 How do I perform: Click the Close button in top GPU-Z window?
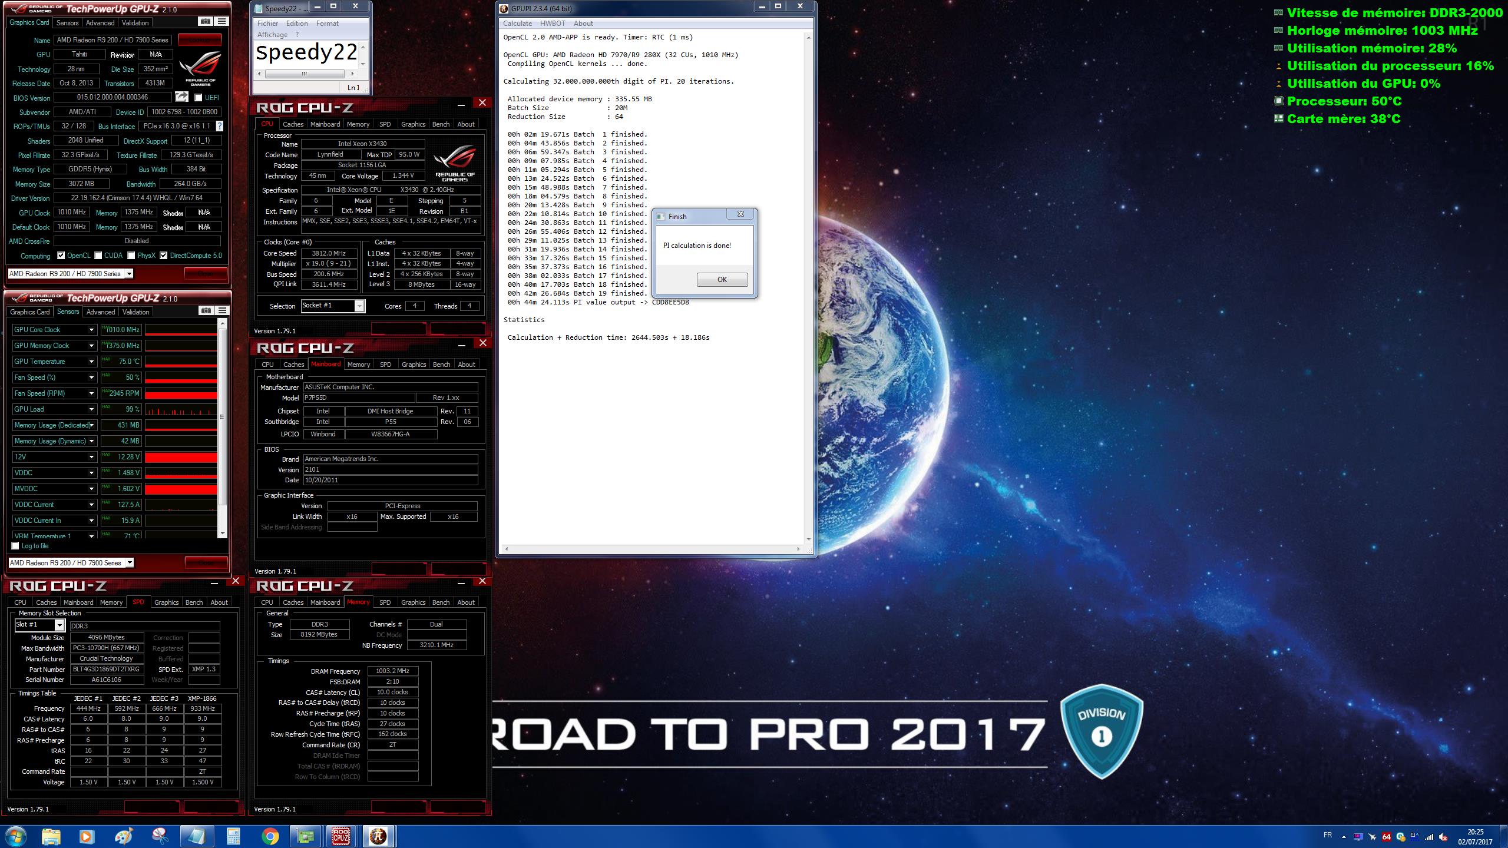pos(205,273)
